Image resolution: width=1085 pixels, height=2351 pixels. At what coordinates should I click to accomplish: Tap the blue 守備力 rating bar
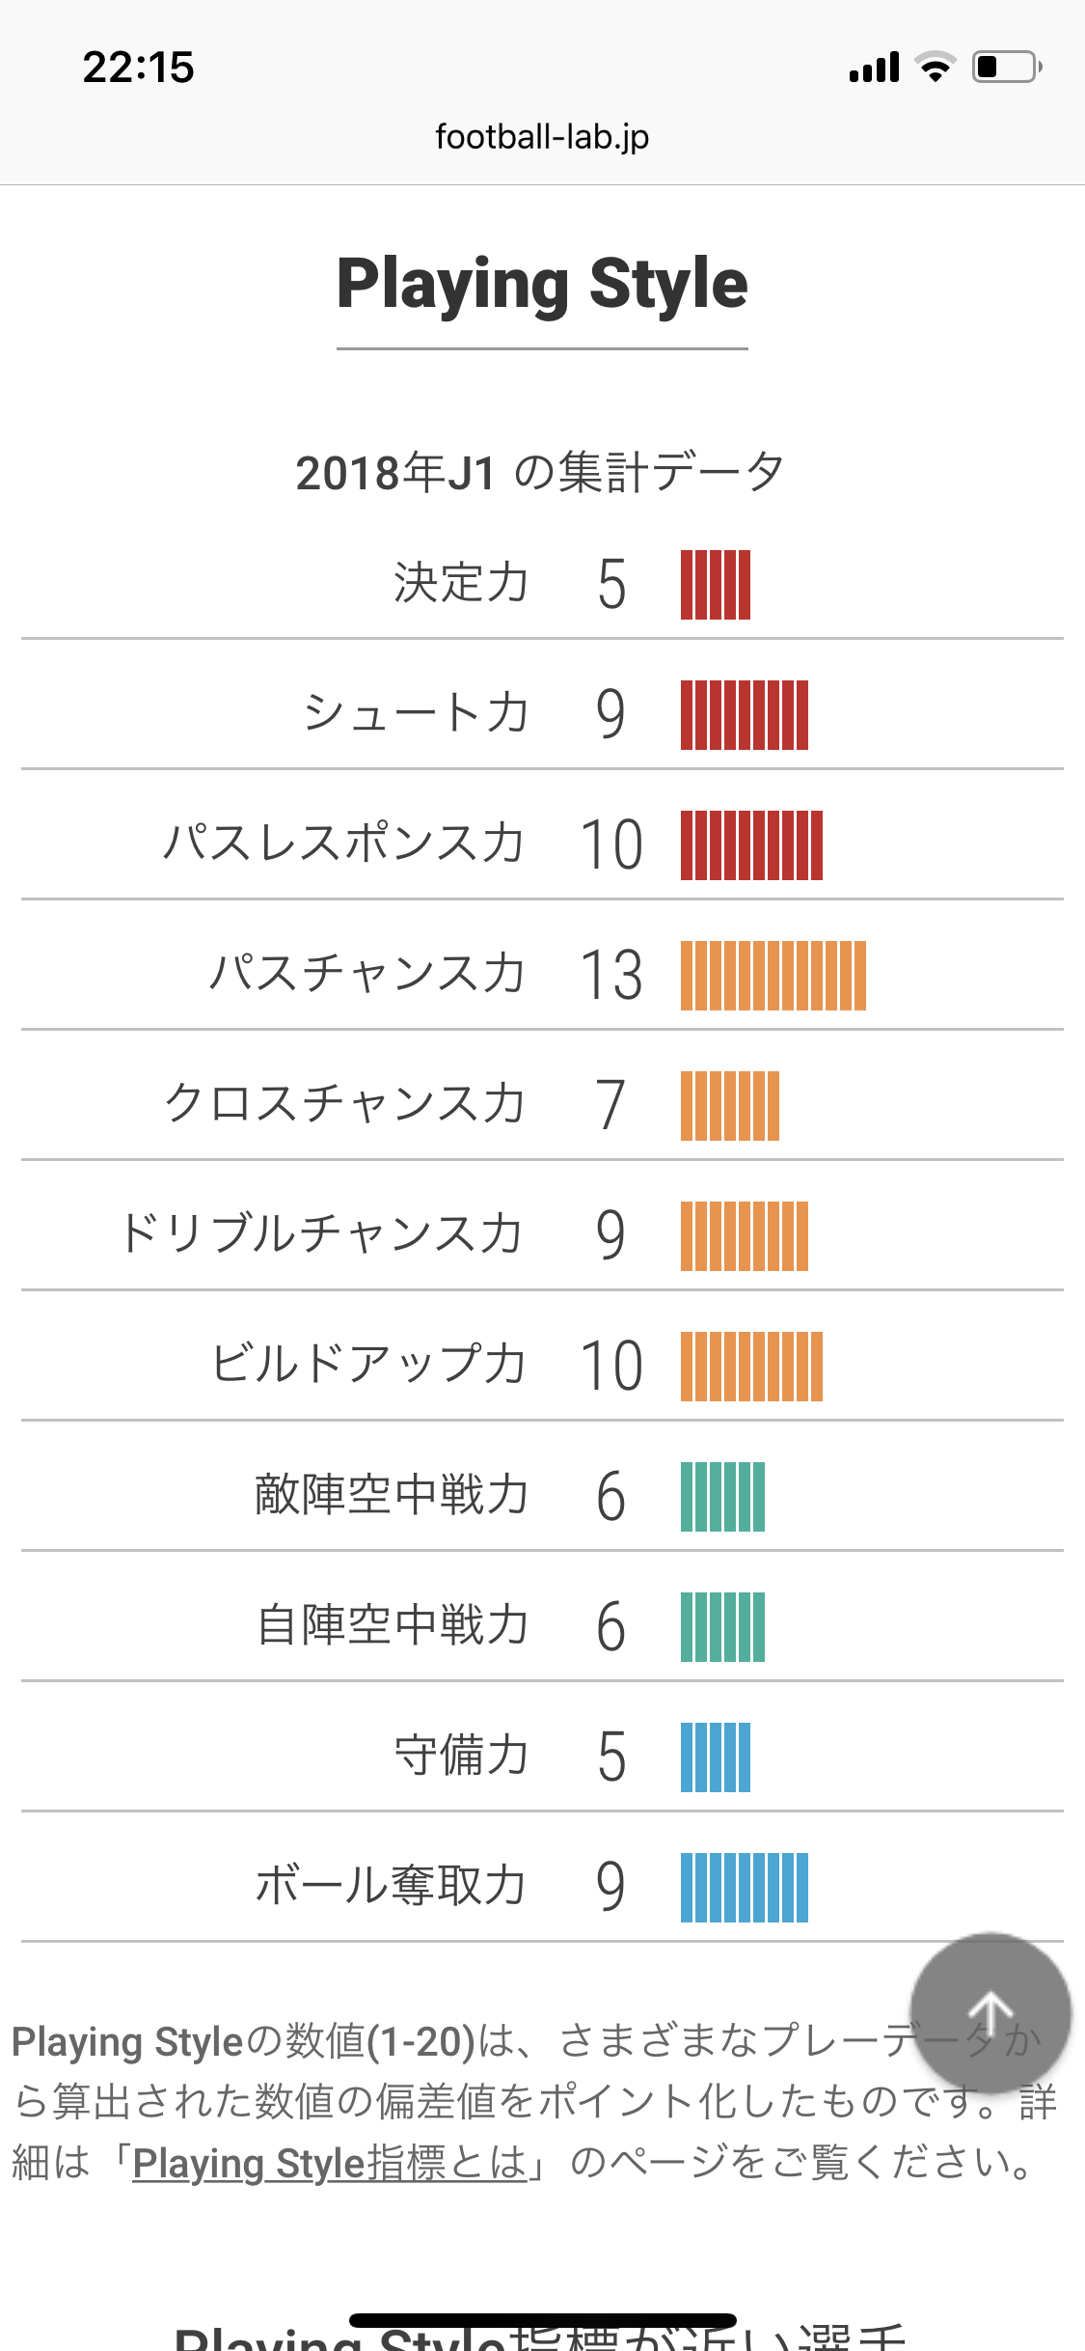715,1757
